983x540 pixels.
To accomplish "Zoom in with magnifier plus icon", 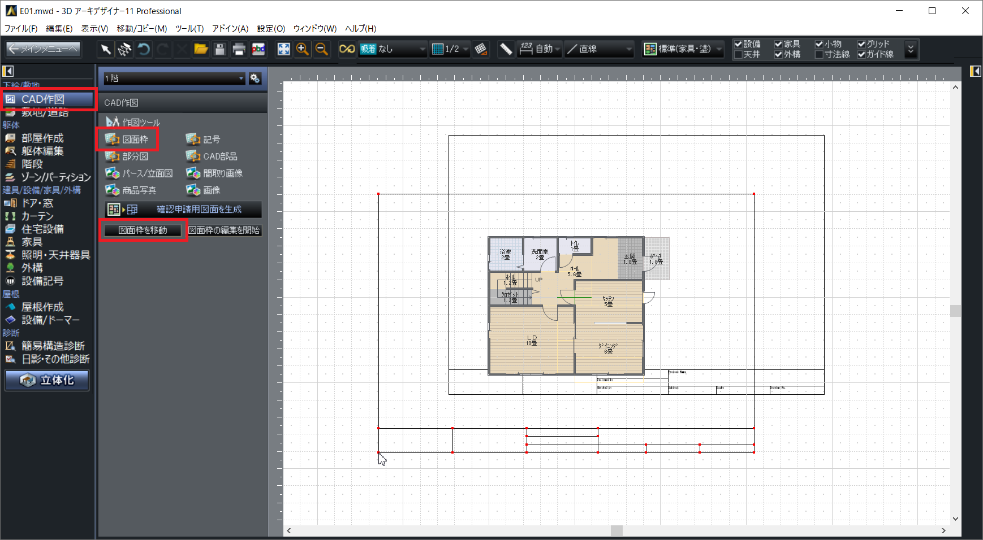I will coord(303,50).
